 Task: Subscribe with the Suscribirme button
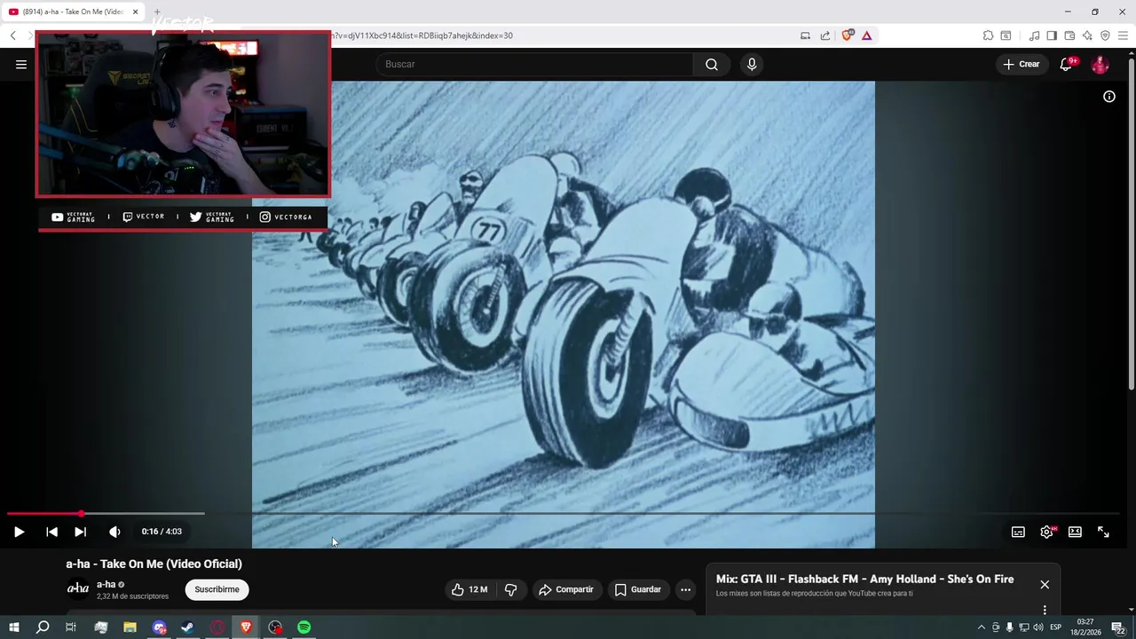pyautogui.click(x=217, y=589)
